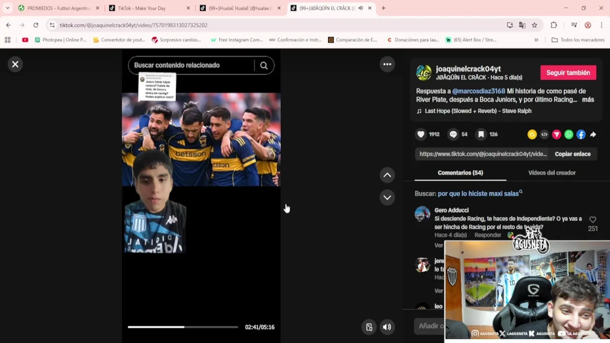Open joaquinelcrack04yt profile avatar
Screen dimensions: 610x343
[424, 73]
